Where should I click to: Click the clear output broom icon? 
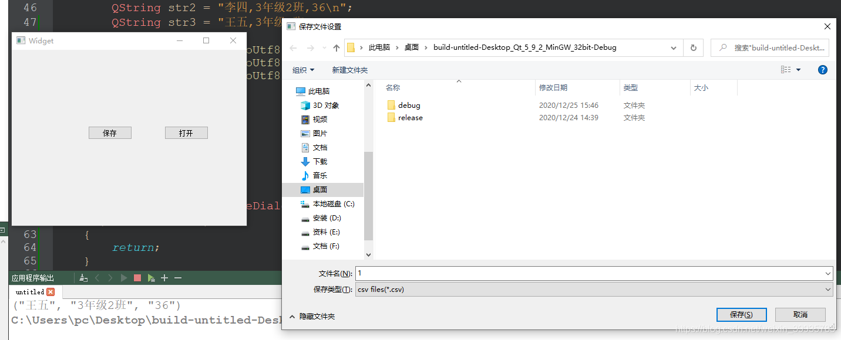(x=83, y=278)
